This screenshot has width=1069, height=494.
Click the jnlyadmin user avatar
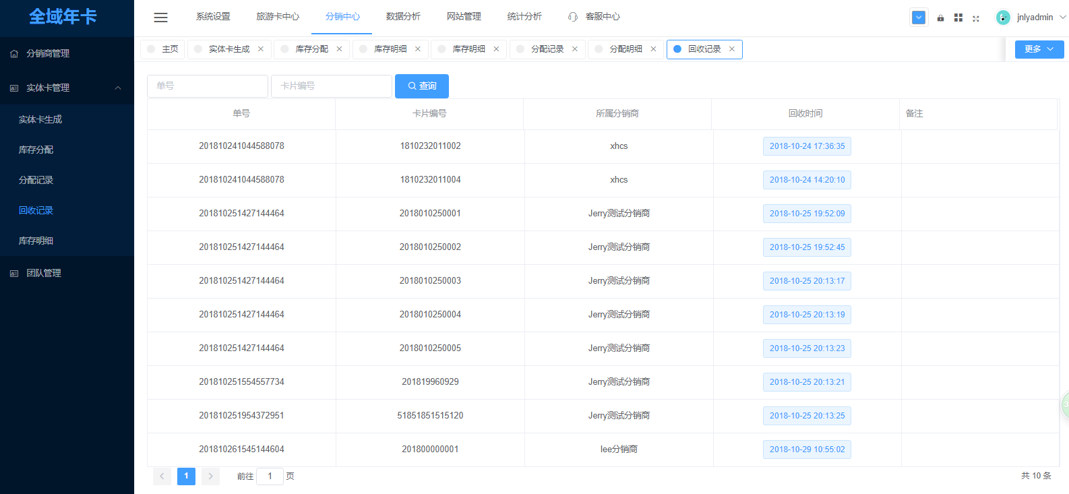(x=1003, y=18)
